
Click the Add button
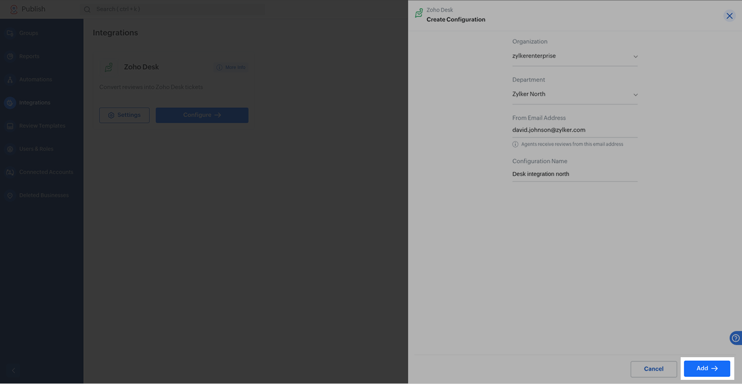click(x=707, y=369)
